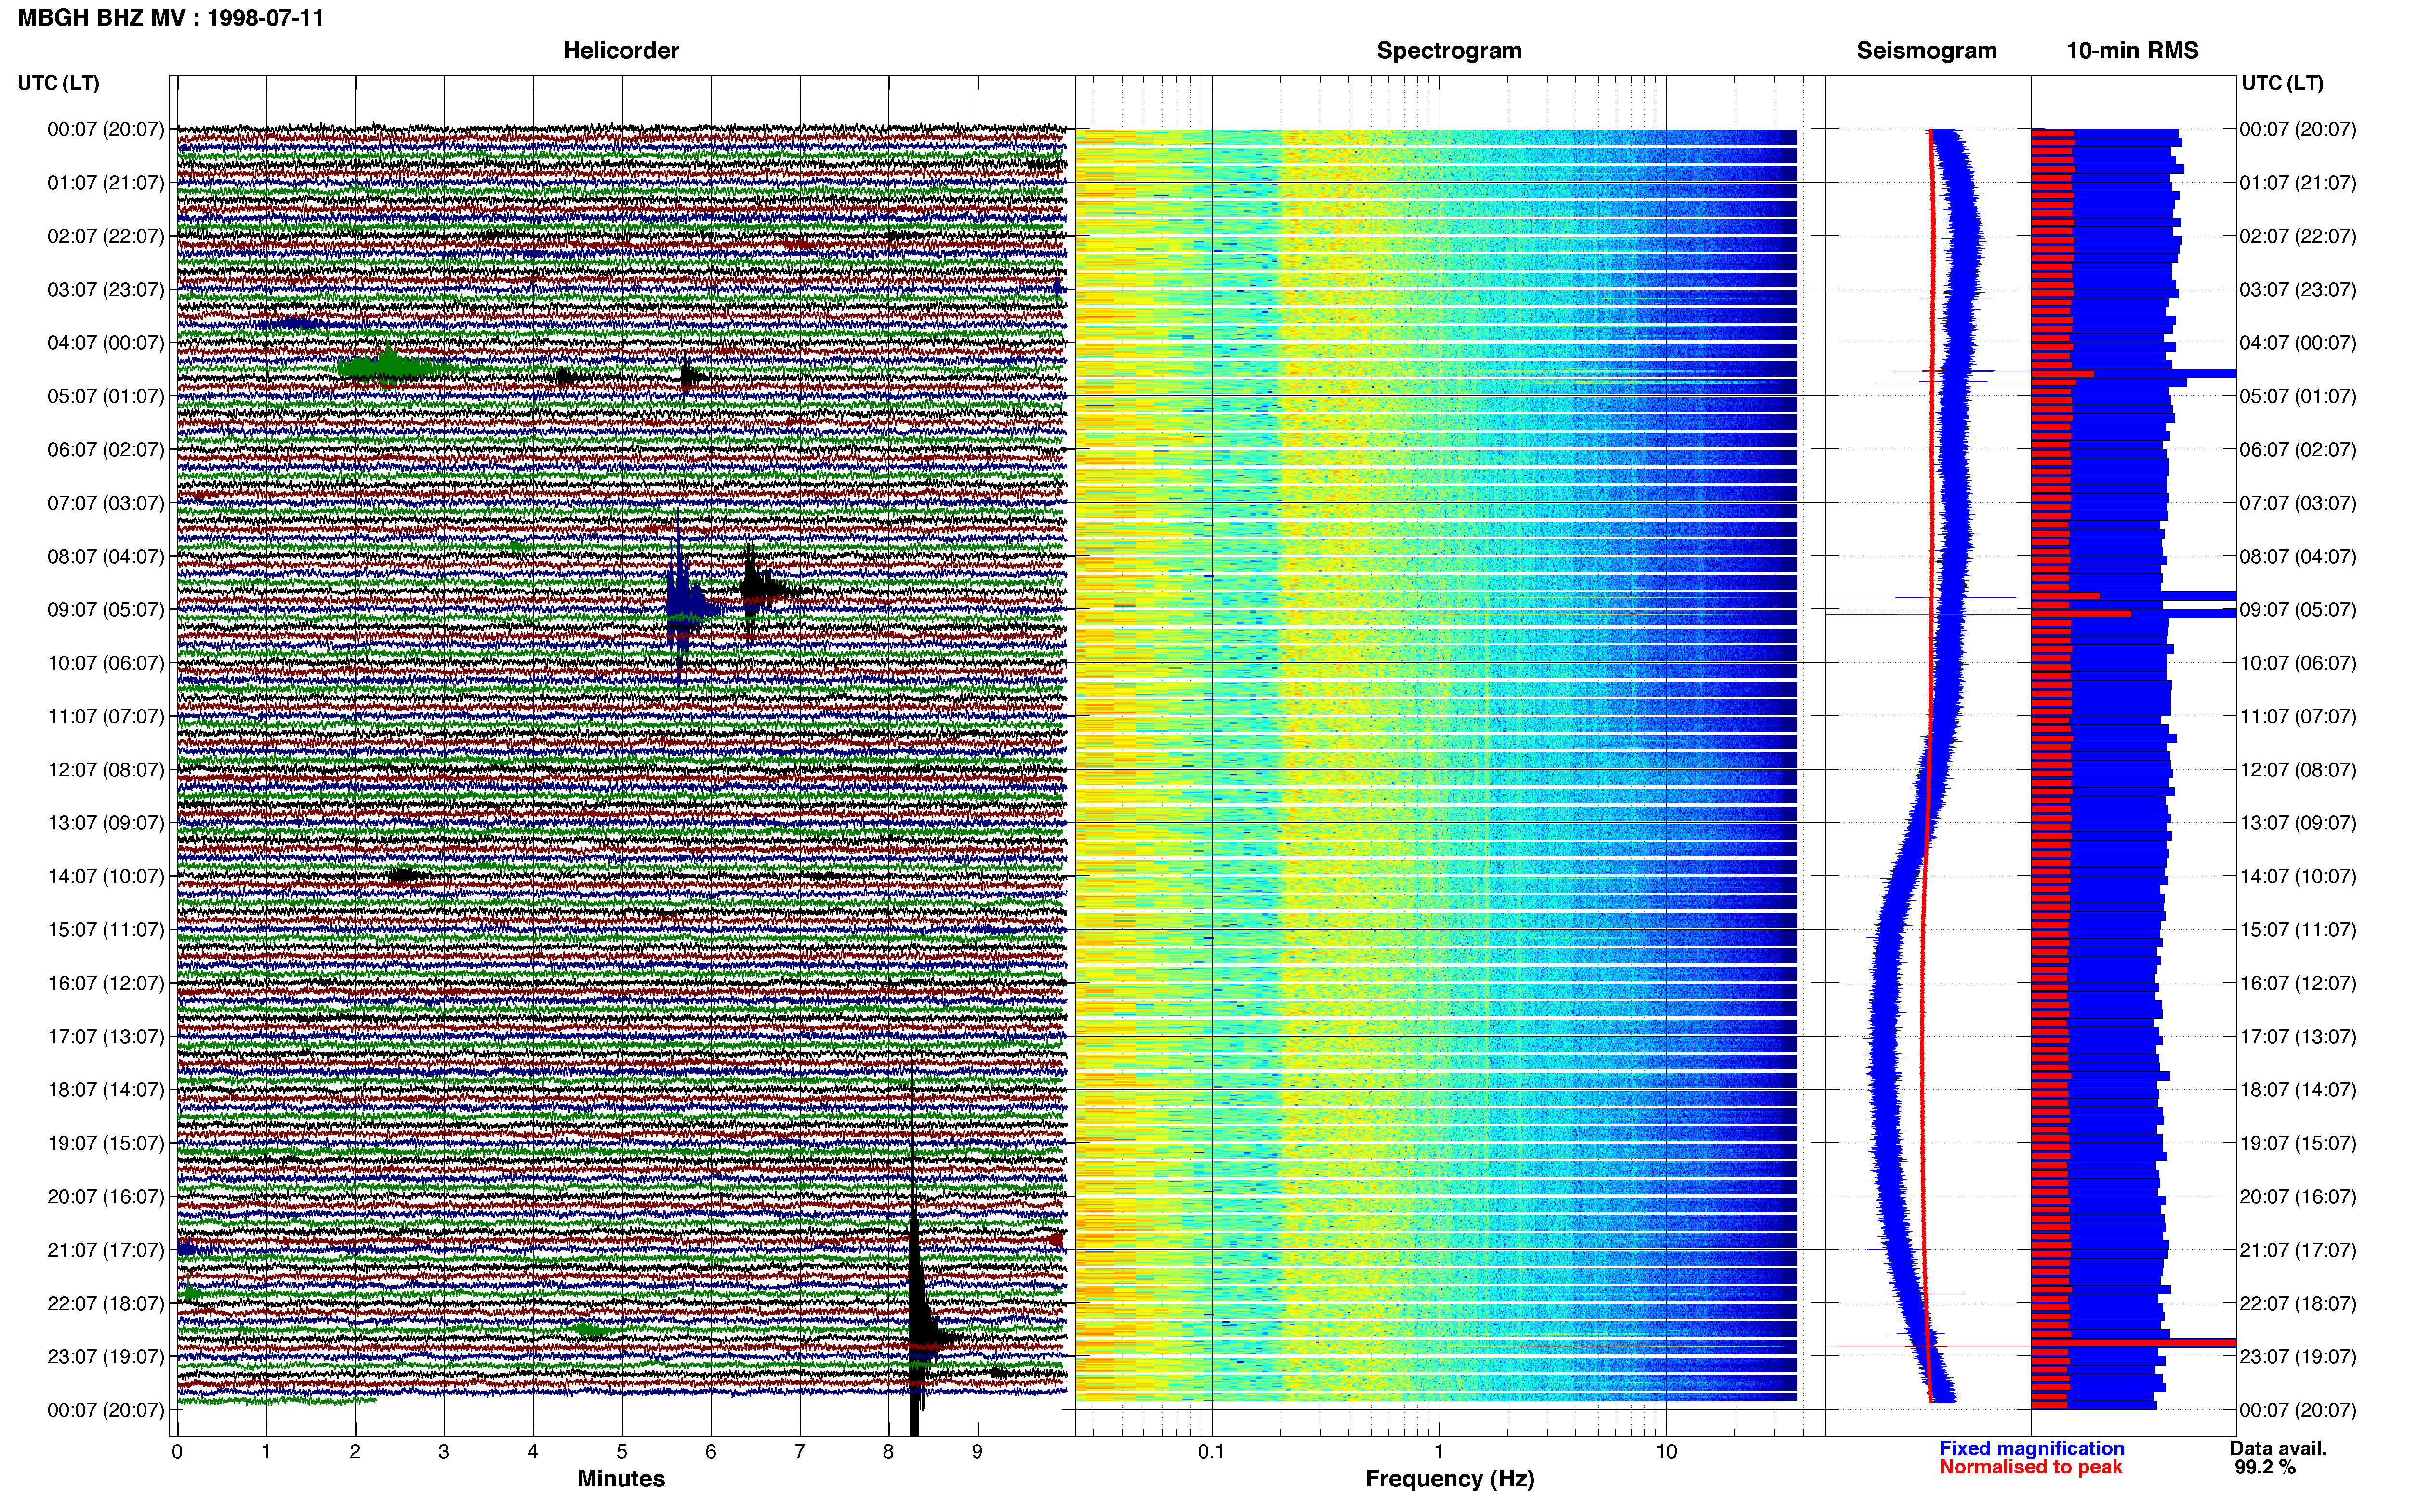The width and height of the screenshot is (2418, 1512).
Task: Click the left 07:07 (03:07) time label
Action: click(106, 502)
